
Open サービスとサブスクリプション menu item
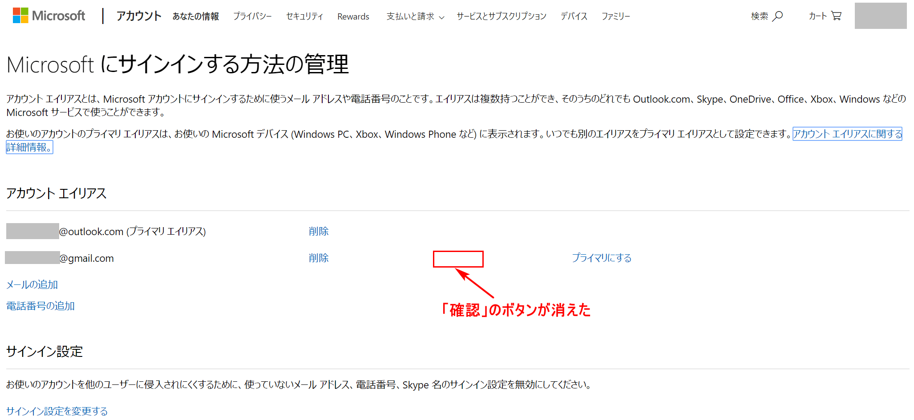pos(501,16)
